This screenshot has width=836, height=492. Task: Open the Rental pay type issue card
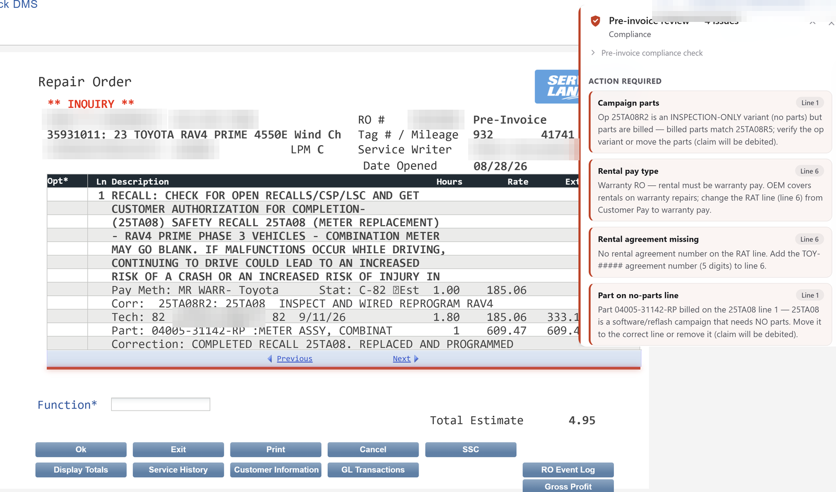coord(710,190)
